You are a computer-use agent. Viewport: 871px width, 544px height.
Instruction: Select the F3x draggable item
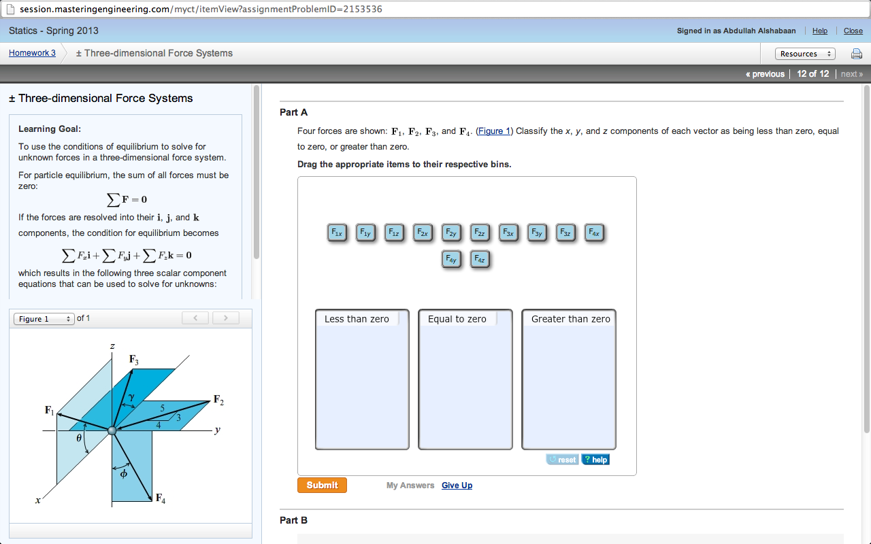click(508, 233)
